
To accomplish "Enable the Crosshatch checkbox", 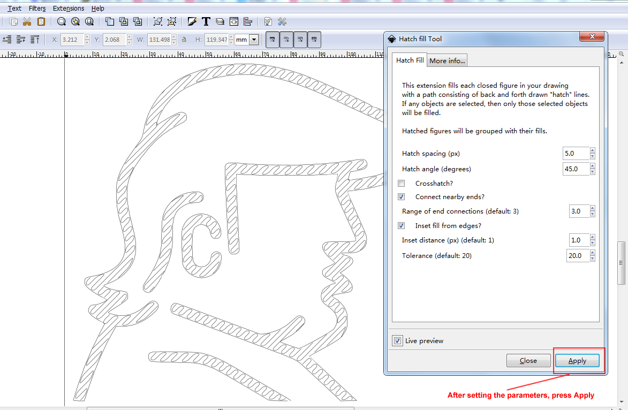I will (x=402, y=184).
